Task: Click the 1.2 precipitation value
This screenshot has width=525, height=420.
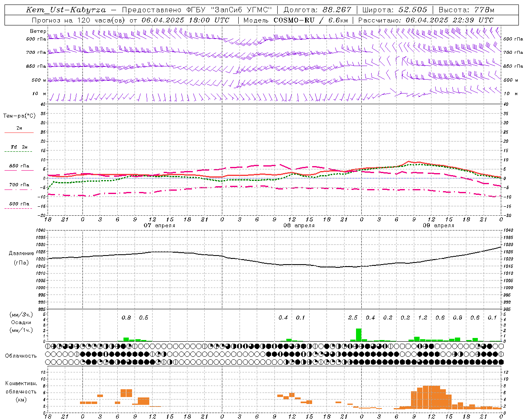Action: click(422, 318)
